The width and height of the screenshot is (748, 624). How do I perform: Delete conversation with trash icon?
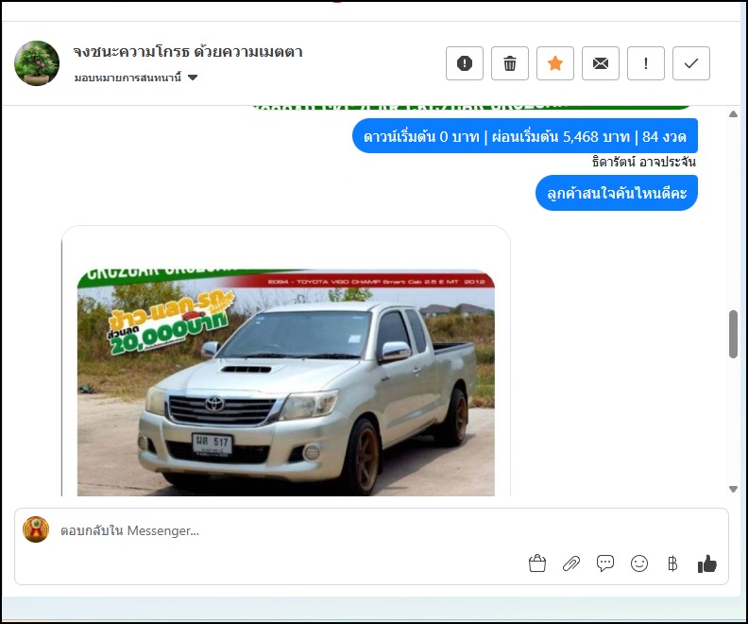click(509, 63)
